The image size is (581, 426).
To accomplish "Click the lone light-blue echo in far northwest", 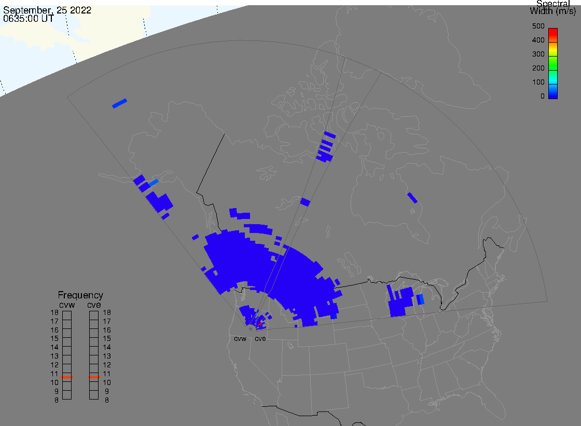I will pos(120,103).
